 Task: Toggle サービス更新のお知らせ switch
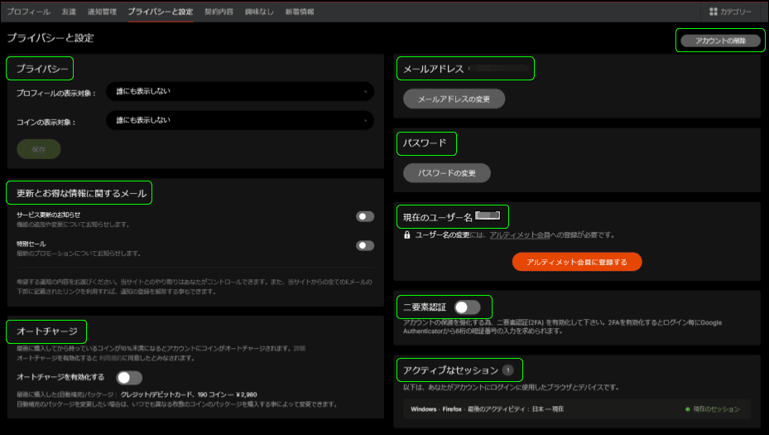click(365, 216)
